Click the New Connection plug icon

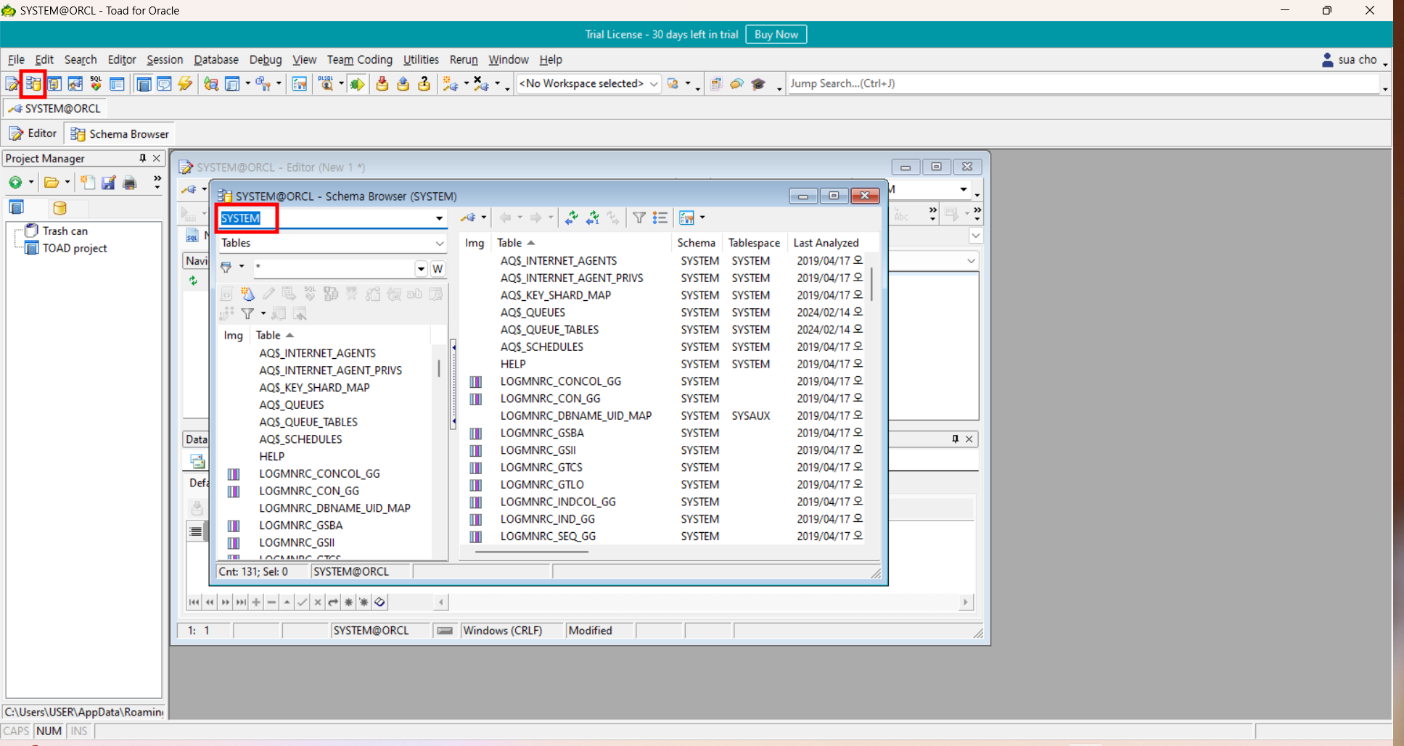450,84
